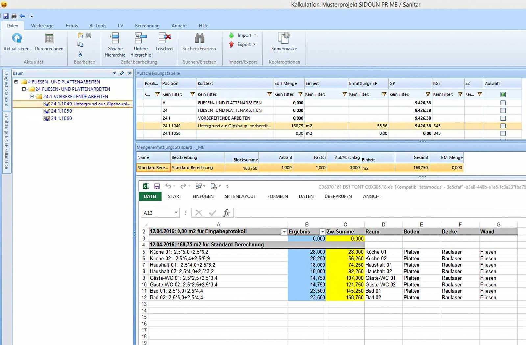Viewport: 526px width, 345px height.
Task: Open the Import dropdown
Action: click(x=245, y=35)
